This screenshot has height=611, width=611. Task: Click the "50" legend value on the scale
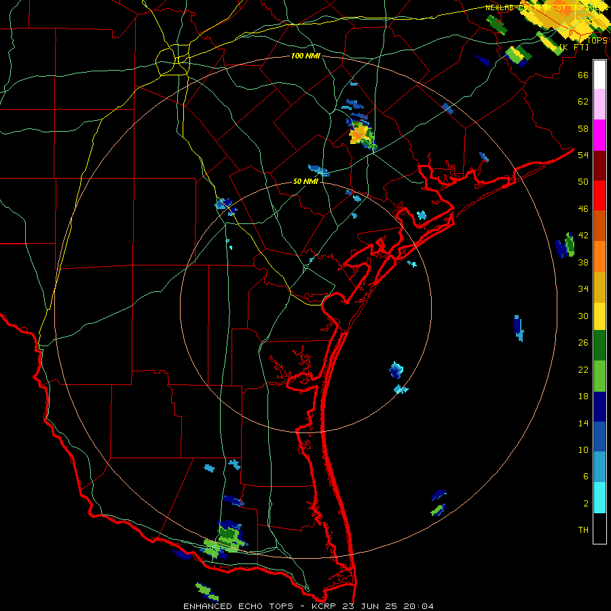(x=583, y=181)
